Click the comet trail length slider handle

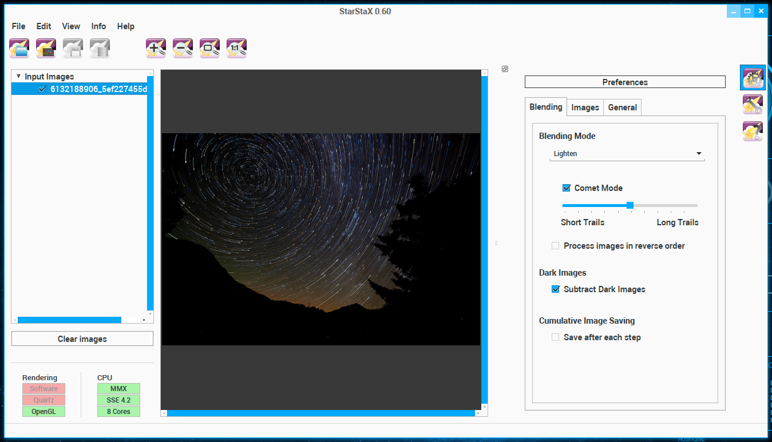630,205
